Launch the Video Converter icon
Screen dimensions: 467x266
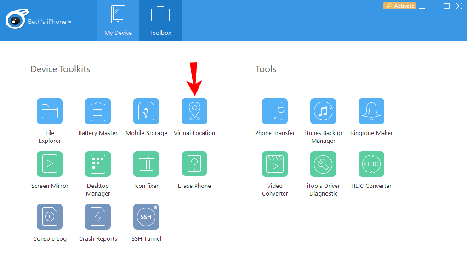point(275,164)
